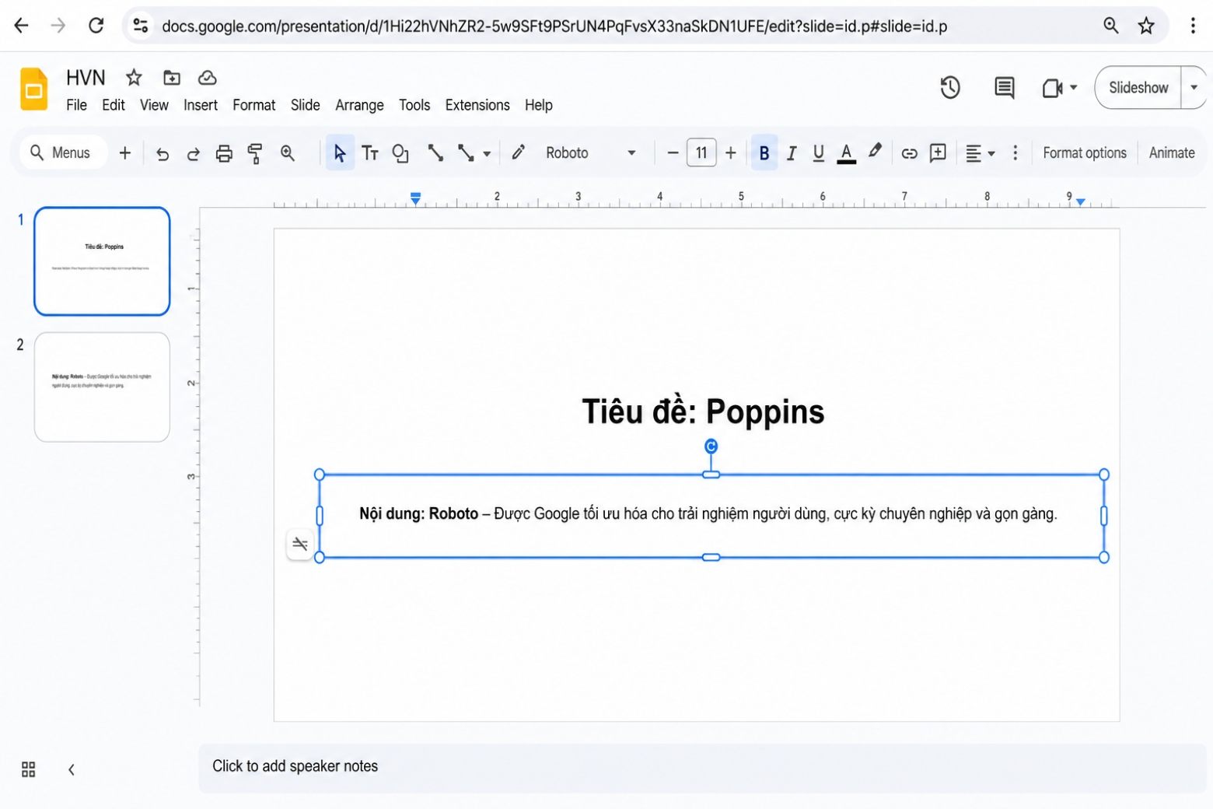
Task: Open the Arrange menu
Action: [359, 105]
